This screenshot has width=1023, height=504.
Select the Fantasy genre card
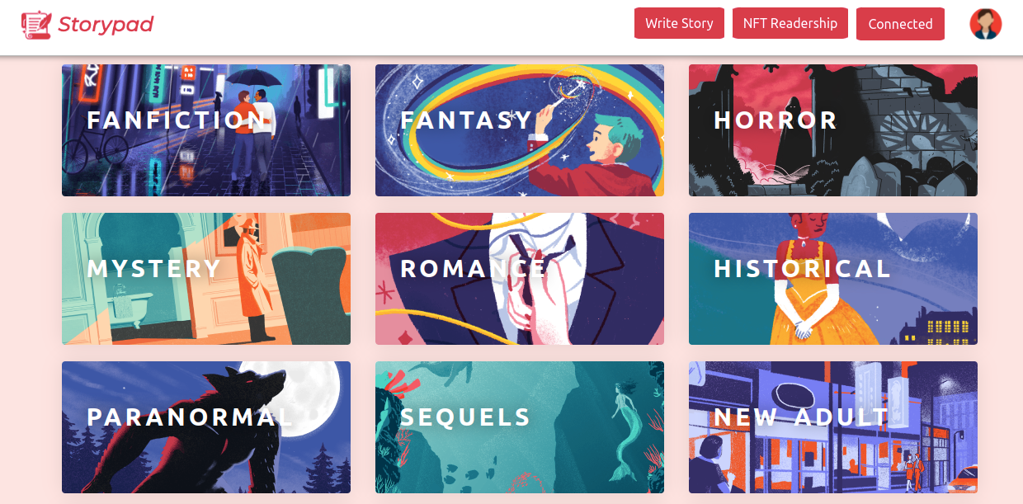[520, 130]
